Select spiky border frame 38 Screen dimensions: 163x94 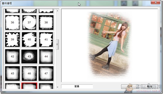pos(46,22)
